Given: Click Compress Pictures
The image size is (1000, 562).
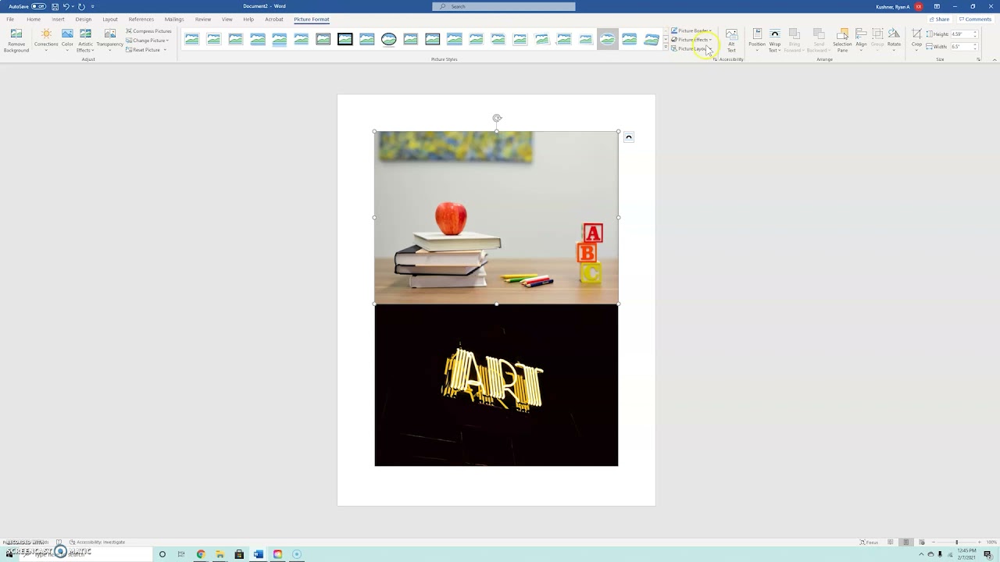Looking at the screenshot, I should [x=149, y=31].
